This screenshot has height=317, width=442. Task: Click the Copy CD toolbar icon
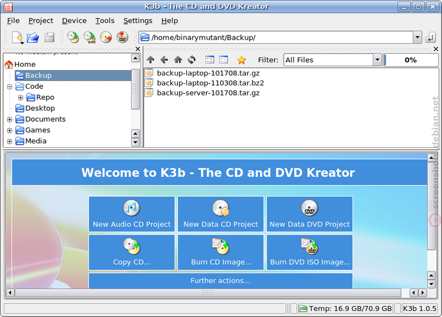(73, 37)
